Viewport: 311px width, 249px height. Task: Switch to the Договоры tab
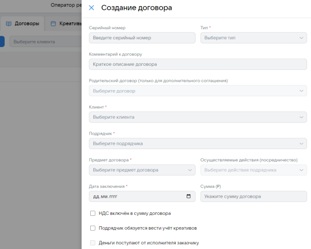[22, 24]
